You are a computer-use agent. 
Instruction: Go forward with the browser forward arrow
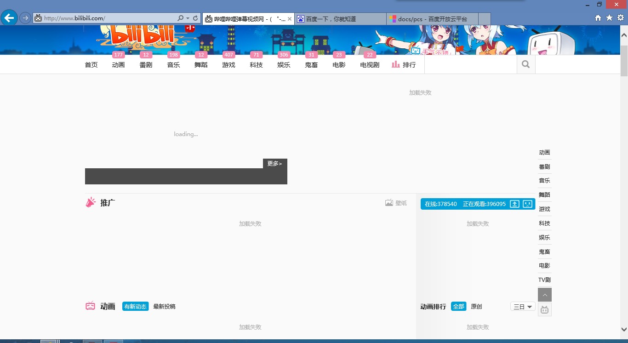pos(25,18)
